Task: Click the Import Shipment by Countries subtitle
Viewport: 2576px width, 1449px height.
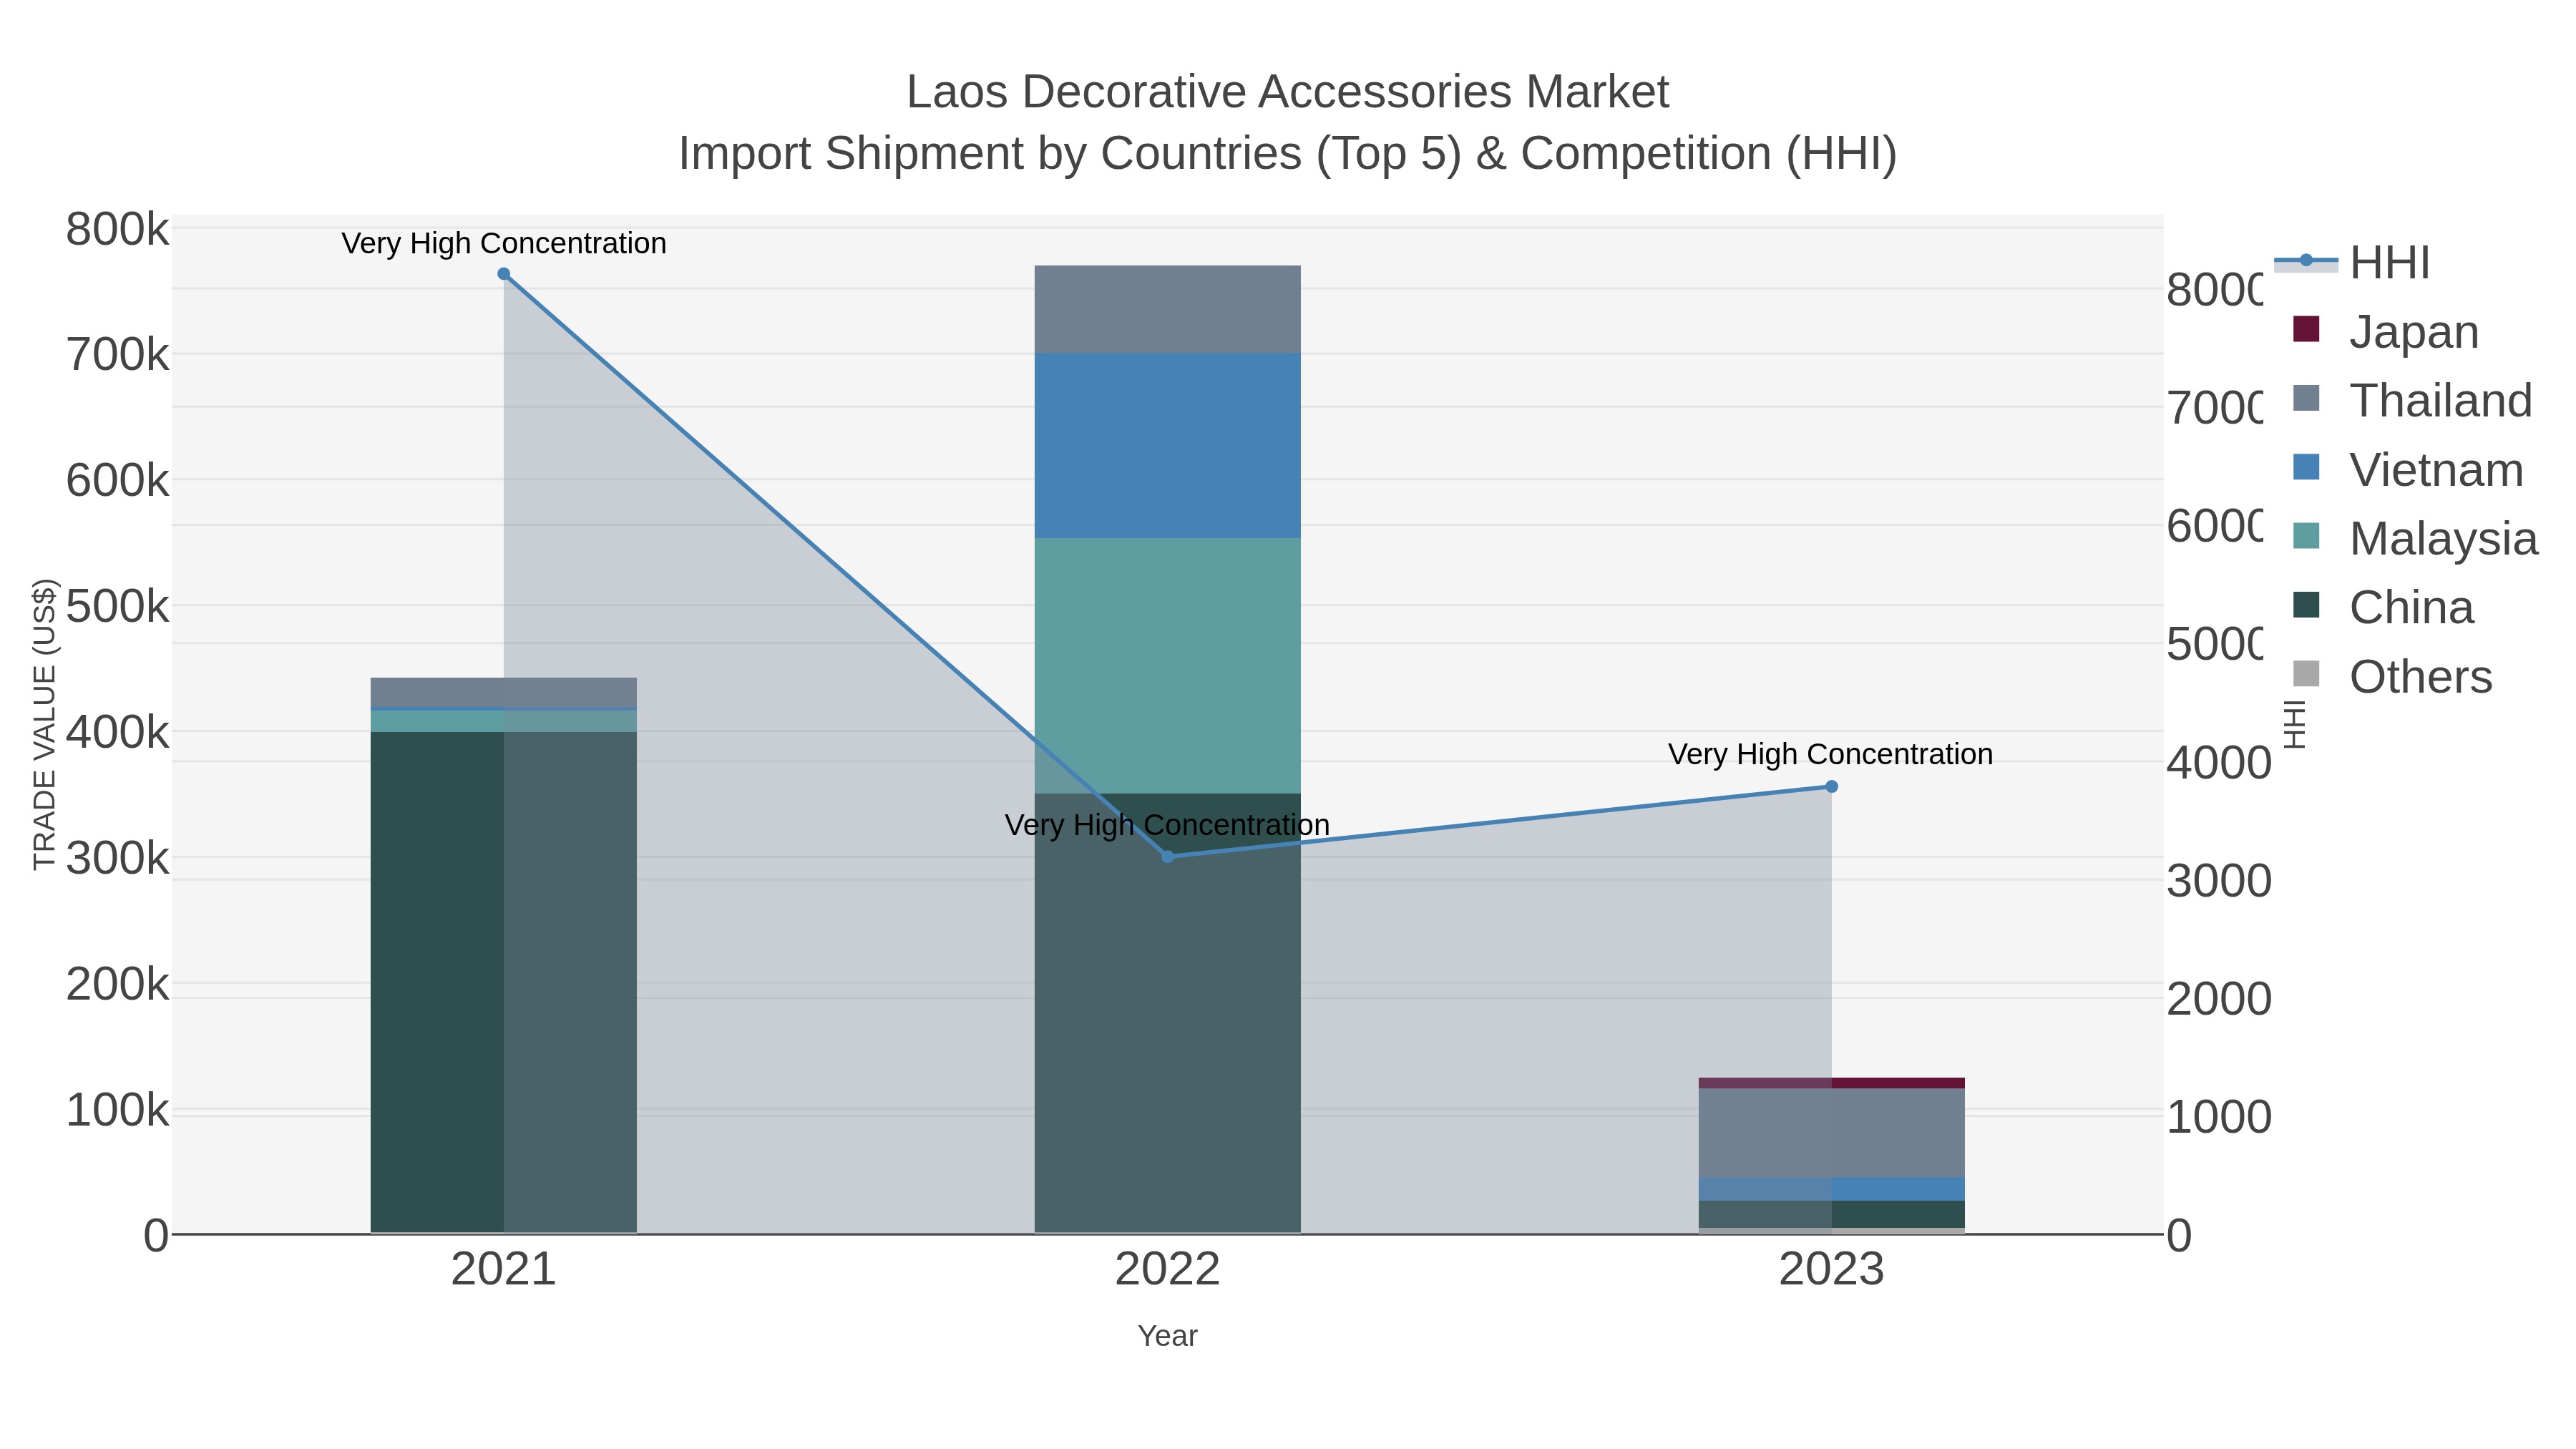Action: point(1288,154)
